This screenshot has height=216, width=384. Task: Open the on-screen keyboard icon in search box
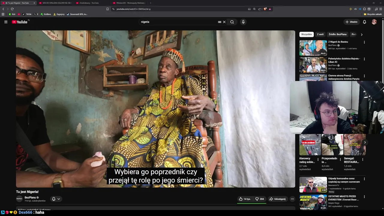220,22
